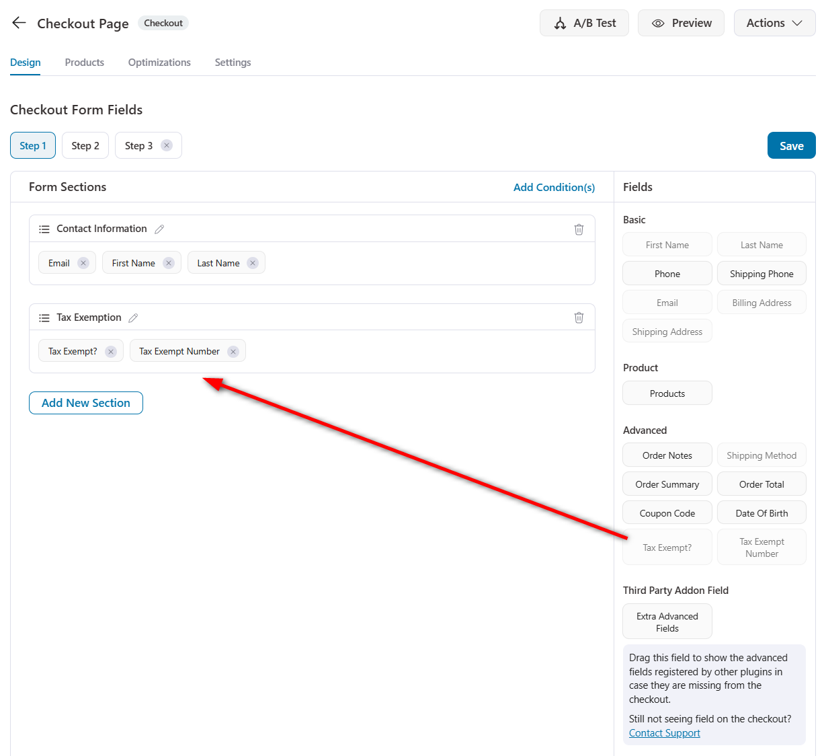Remove the Email field from Contact Information
This screenshot has width=824, height=756.
[83, 262]
